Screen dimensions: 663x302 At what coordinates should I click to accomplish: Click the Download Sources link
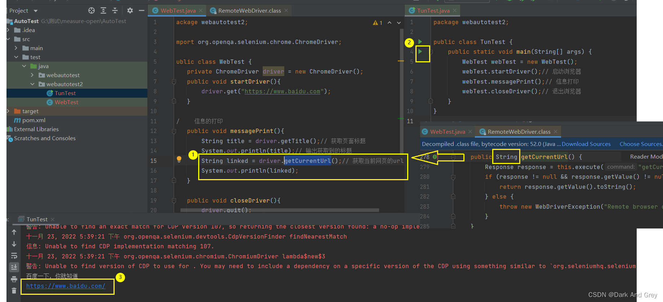pos(586,144)
